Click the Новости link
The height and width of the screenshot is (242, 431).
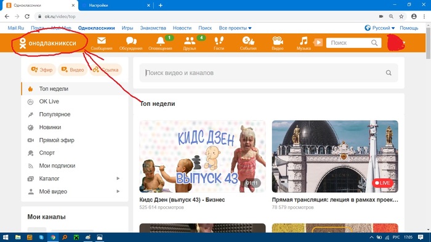pos(182,28)
